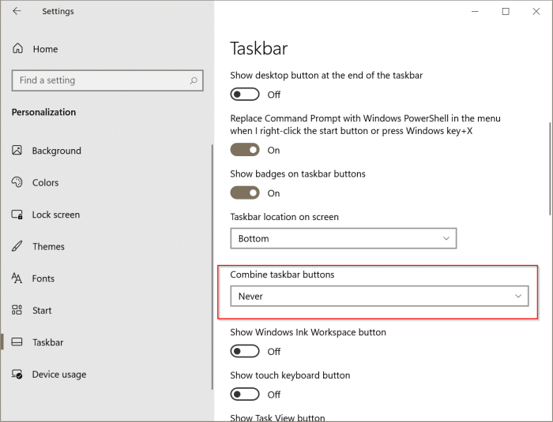Minimize the Settings window
This screenshot has width=553, height=422.
click(475, 12)
